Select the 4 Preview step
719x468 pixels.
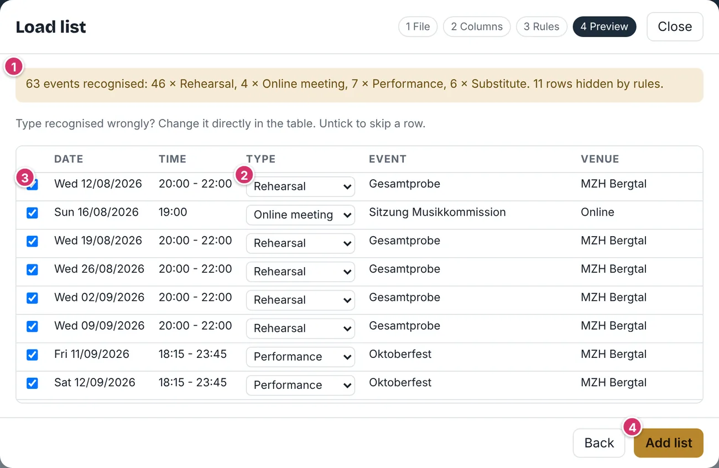pos(605,27)
